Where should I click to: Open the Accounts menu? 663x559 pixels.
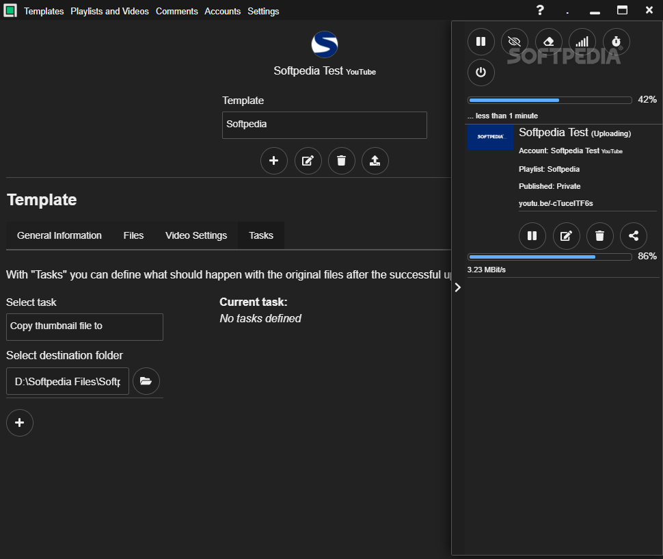coord(222,12)
